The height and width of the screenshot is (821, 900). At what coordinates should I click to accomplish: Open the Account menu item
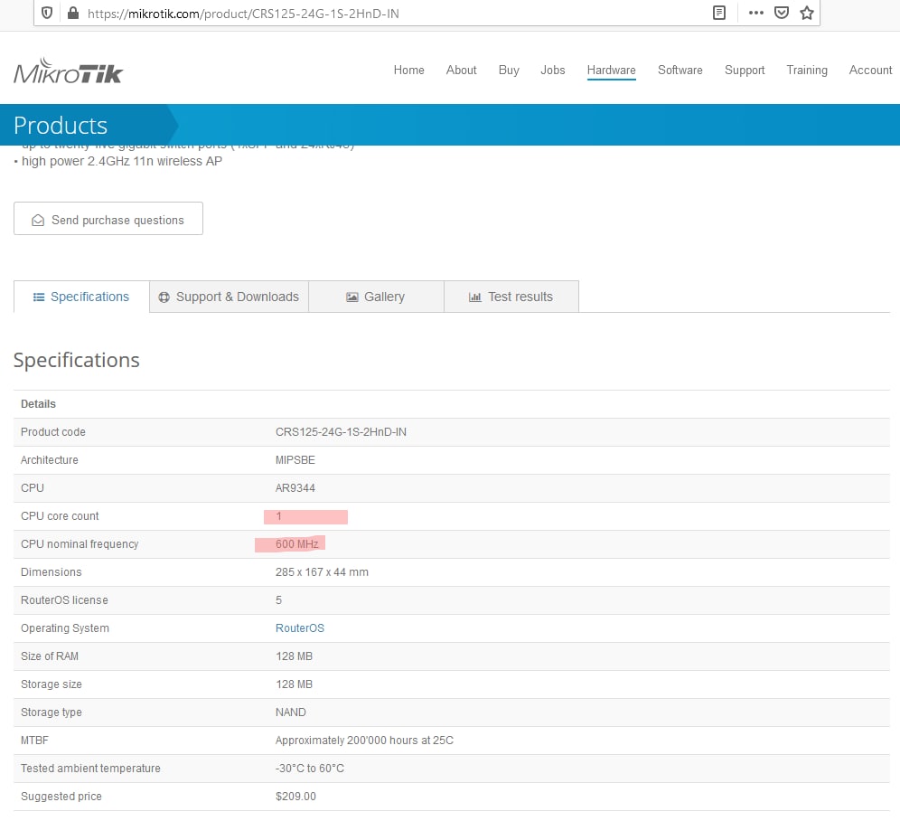(x=870, y=71)
